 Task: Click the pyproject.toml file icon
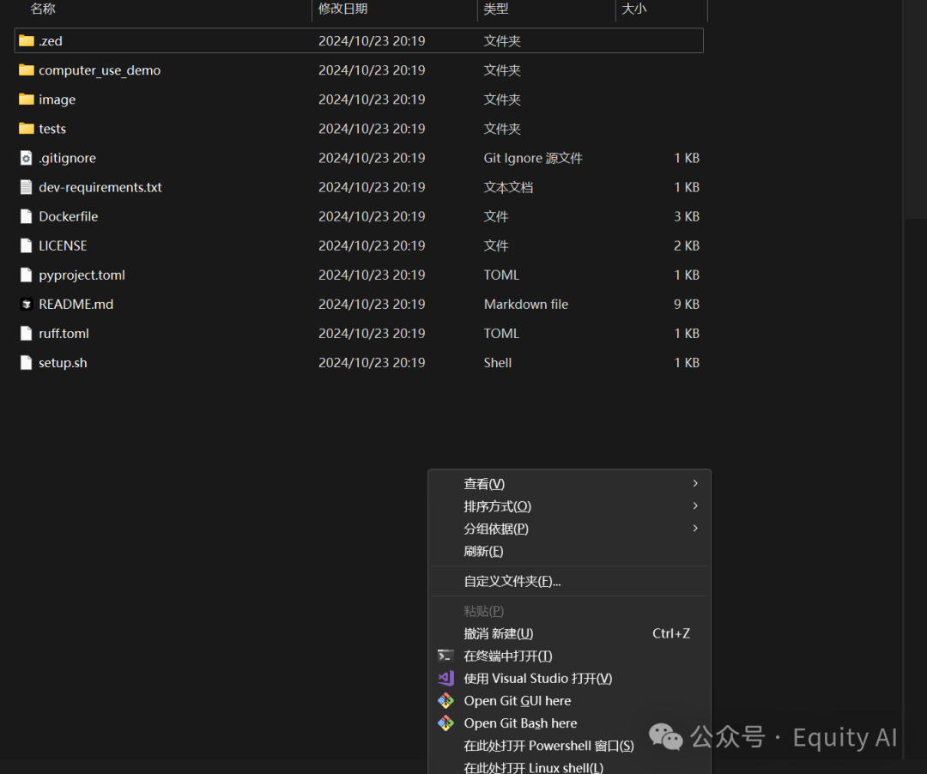(26, 275)
